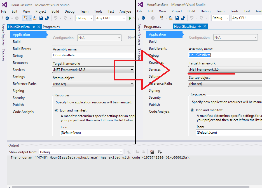Select Code Analysis page in left window
This screenshot has height=188, width=262.
tap(23, 112)
